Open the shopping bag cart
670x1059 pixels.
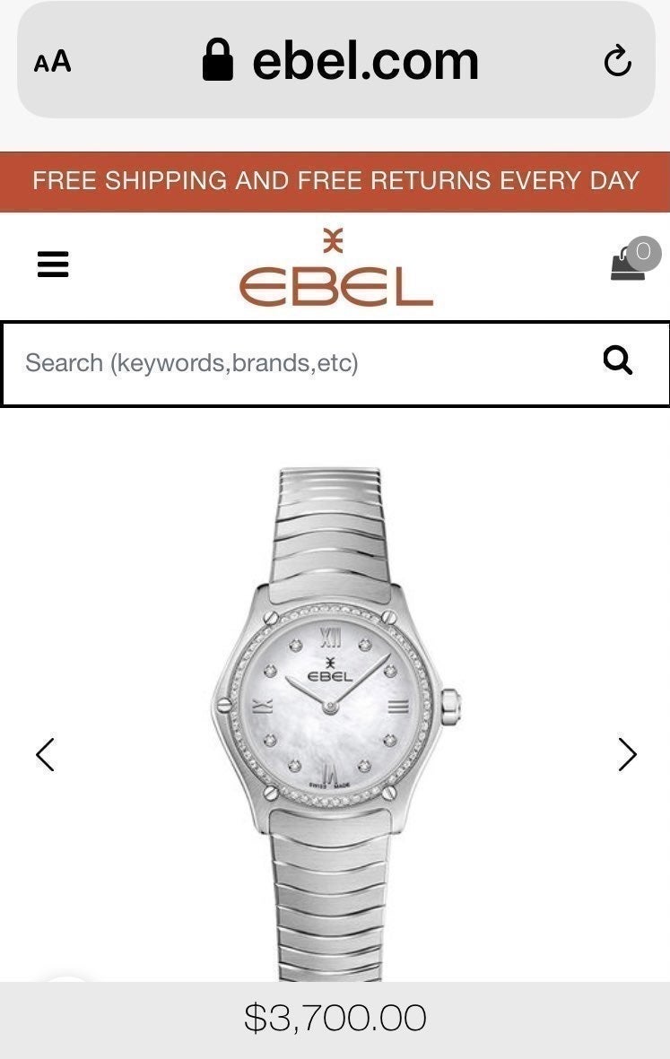(x=628, y=264)
